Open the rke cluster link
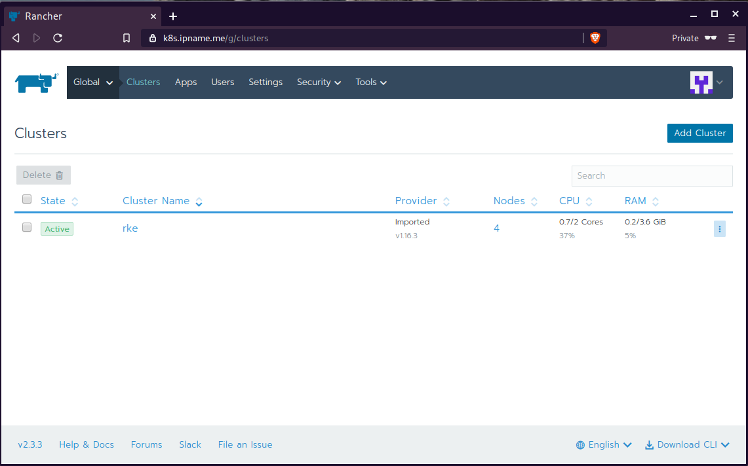This screenshot has width=748, height=466. [130, 228]
